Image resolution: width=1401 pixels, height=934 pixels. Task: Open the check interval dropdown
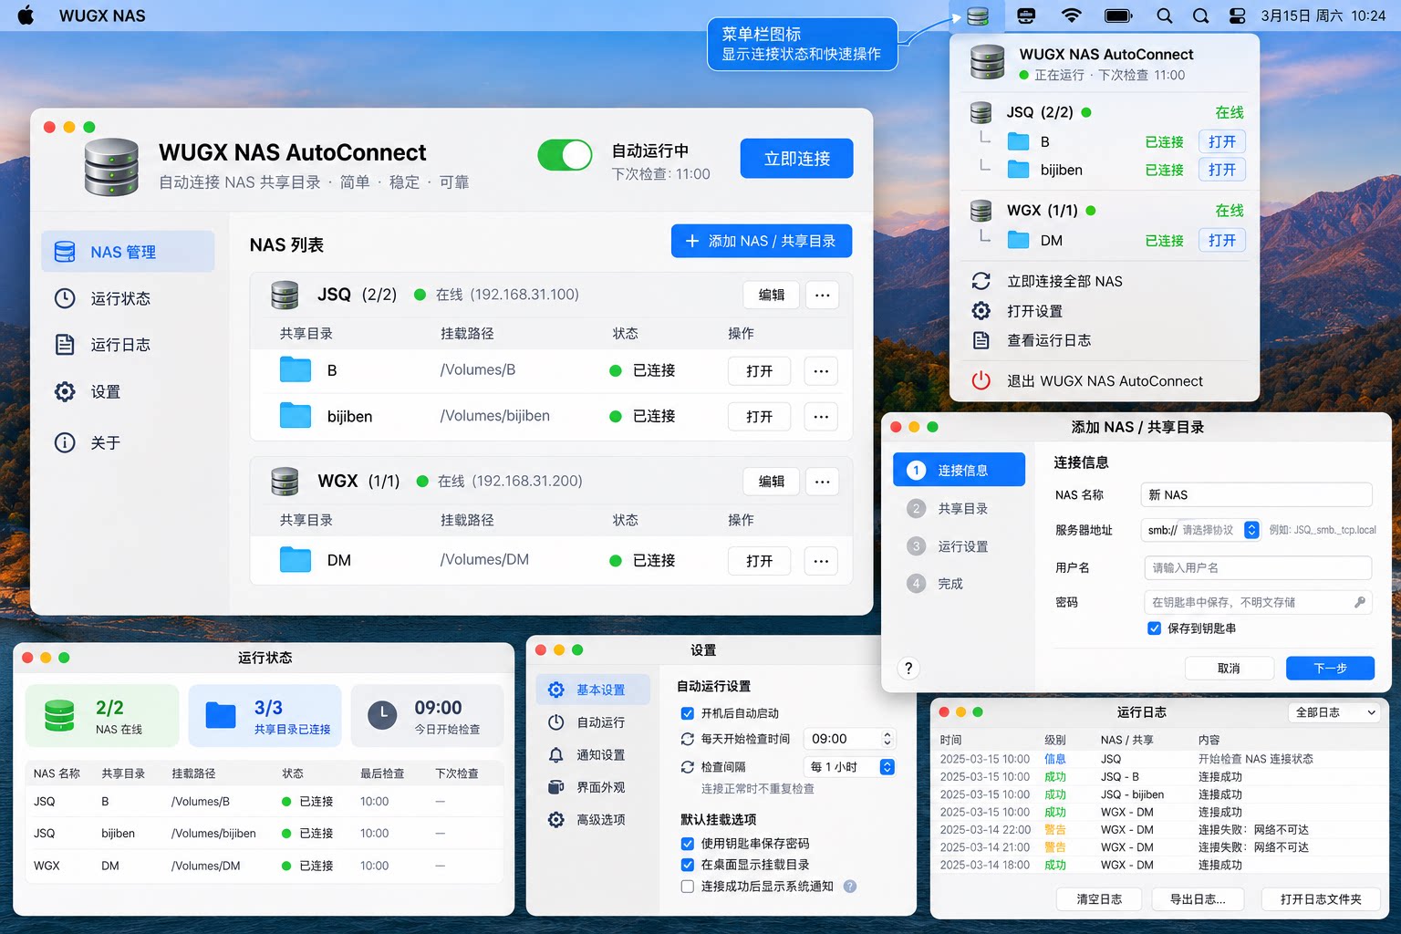(849, 767)
